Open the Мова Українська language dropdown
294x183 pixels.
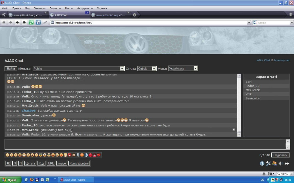[183, 69]
